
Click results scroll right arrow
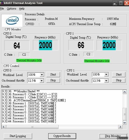click(x=120, y=127)
